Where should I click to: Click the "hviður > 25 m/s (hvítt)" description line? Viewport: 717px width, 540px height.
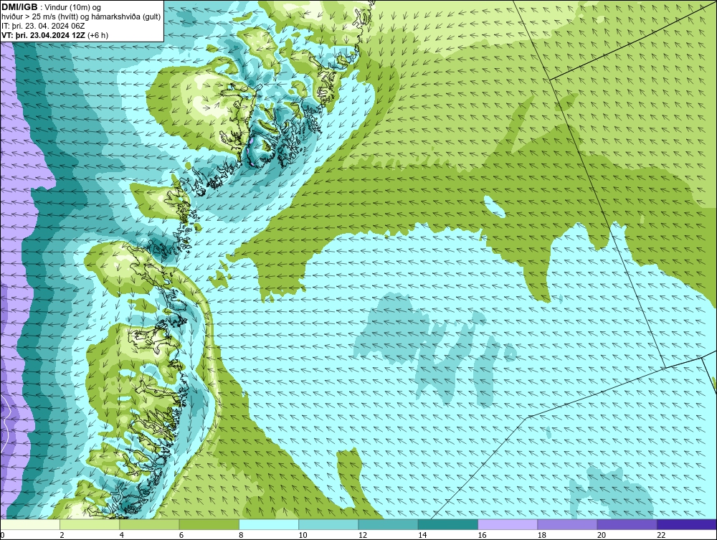coord(81,17)
